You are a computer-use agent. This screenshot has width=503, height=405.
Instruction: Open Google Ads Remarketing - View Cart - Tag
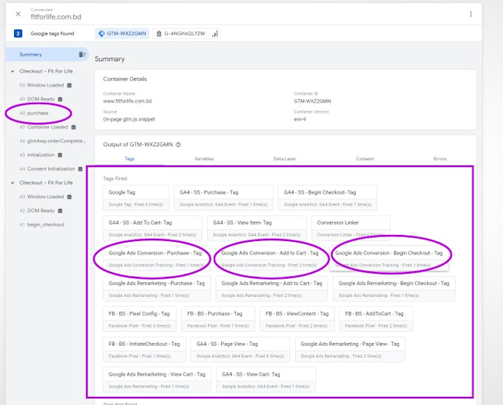tap(157, 380)
